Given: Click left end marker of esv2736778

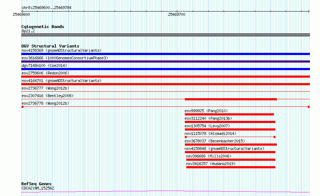Looking at the screenshot, I should (22, 107).
